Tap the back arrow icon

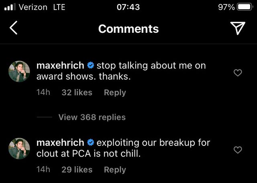[13, 28]
